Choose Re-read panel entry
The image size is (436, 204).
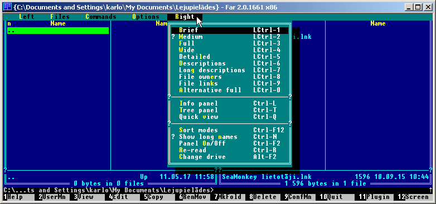tap(230, 150)
